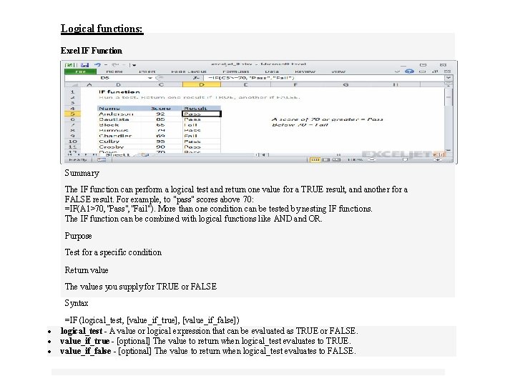Click the fx Insert Function icon
This screenshot has height=386, width=515.
(196, 78)
